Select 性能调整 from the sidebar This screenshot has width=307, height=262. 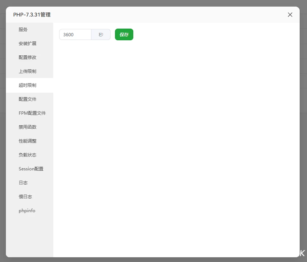click(x=28, y=141)
